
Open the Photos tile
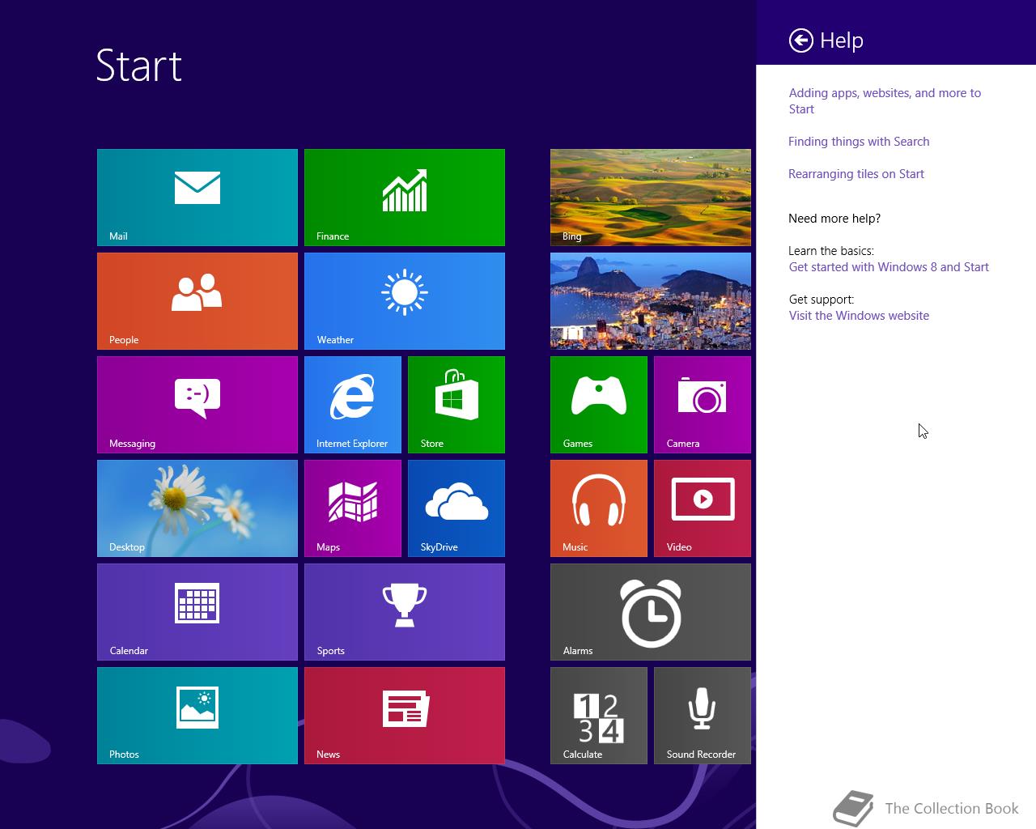click(x=197, y=716)
